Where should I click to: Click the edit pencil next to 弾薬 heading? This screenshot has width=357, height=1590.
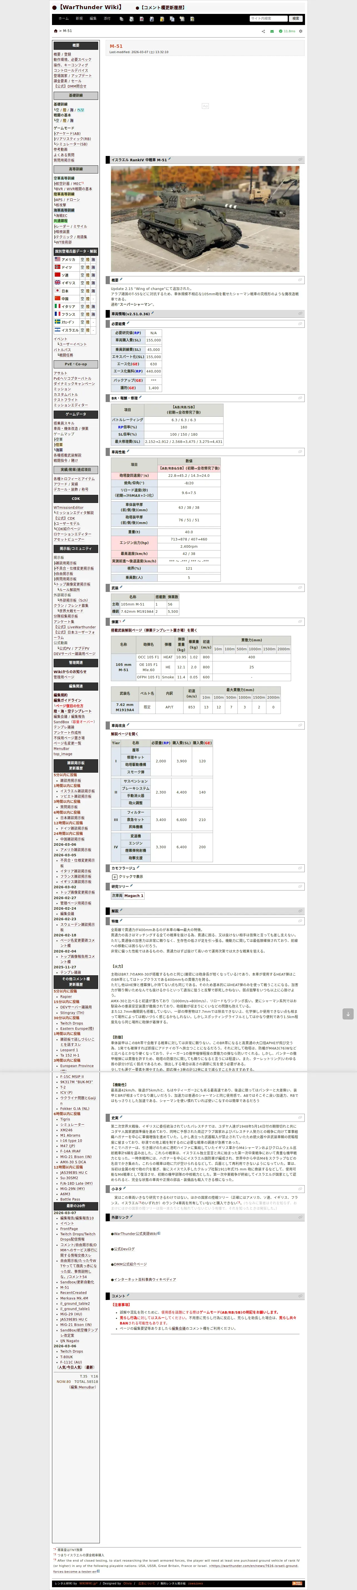pos(124,621)
